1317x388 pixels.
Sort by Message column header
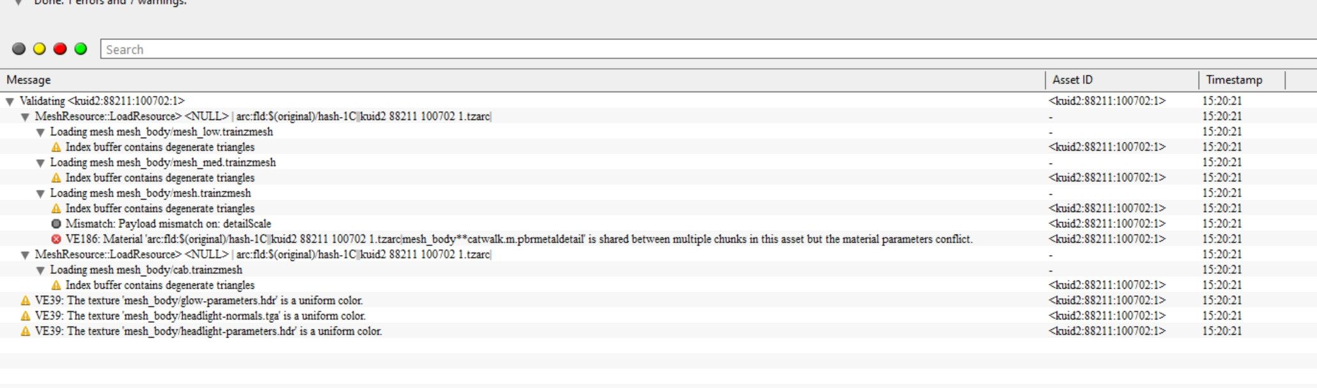coord(29,80)
